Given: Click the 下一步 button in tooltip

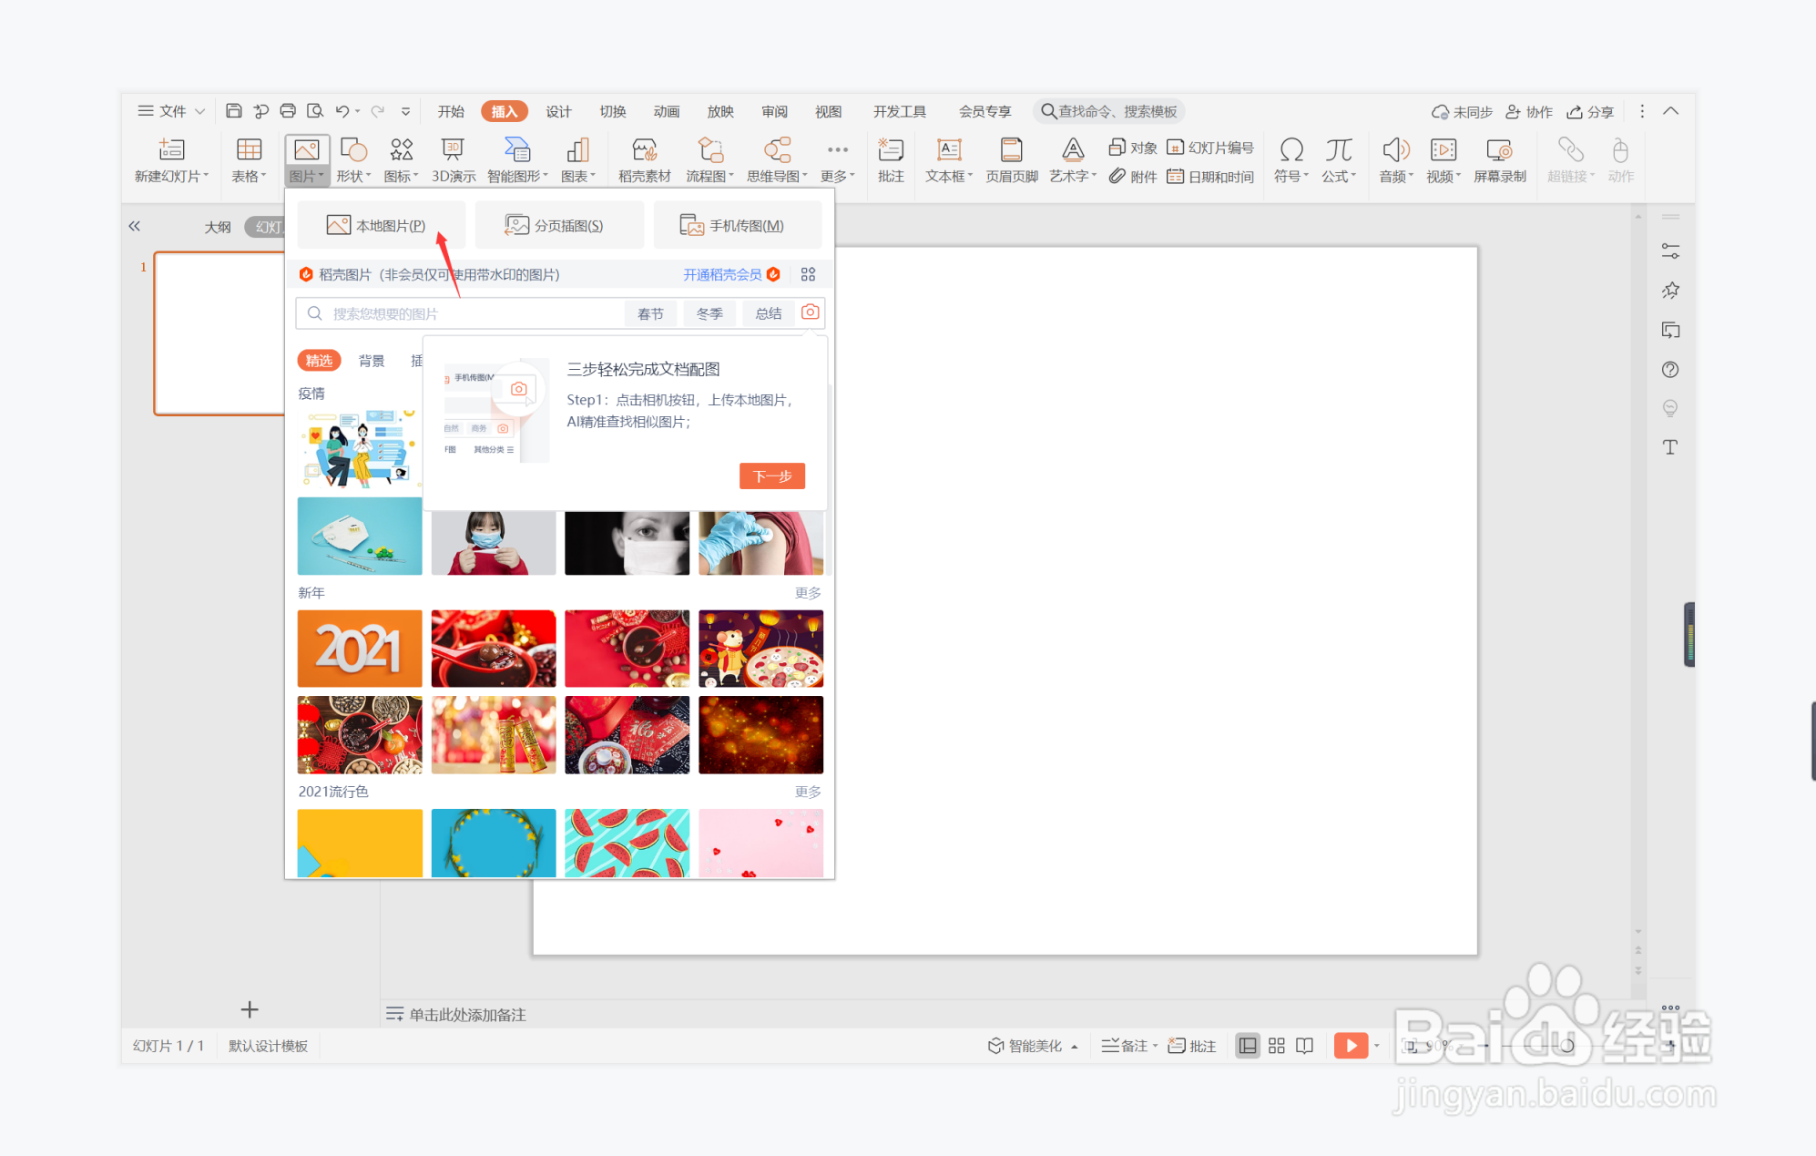Looking at the screenshot, I should 771,476.
